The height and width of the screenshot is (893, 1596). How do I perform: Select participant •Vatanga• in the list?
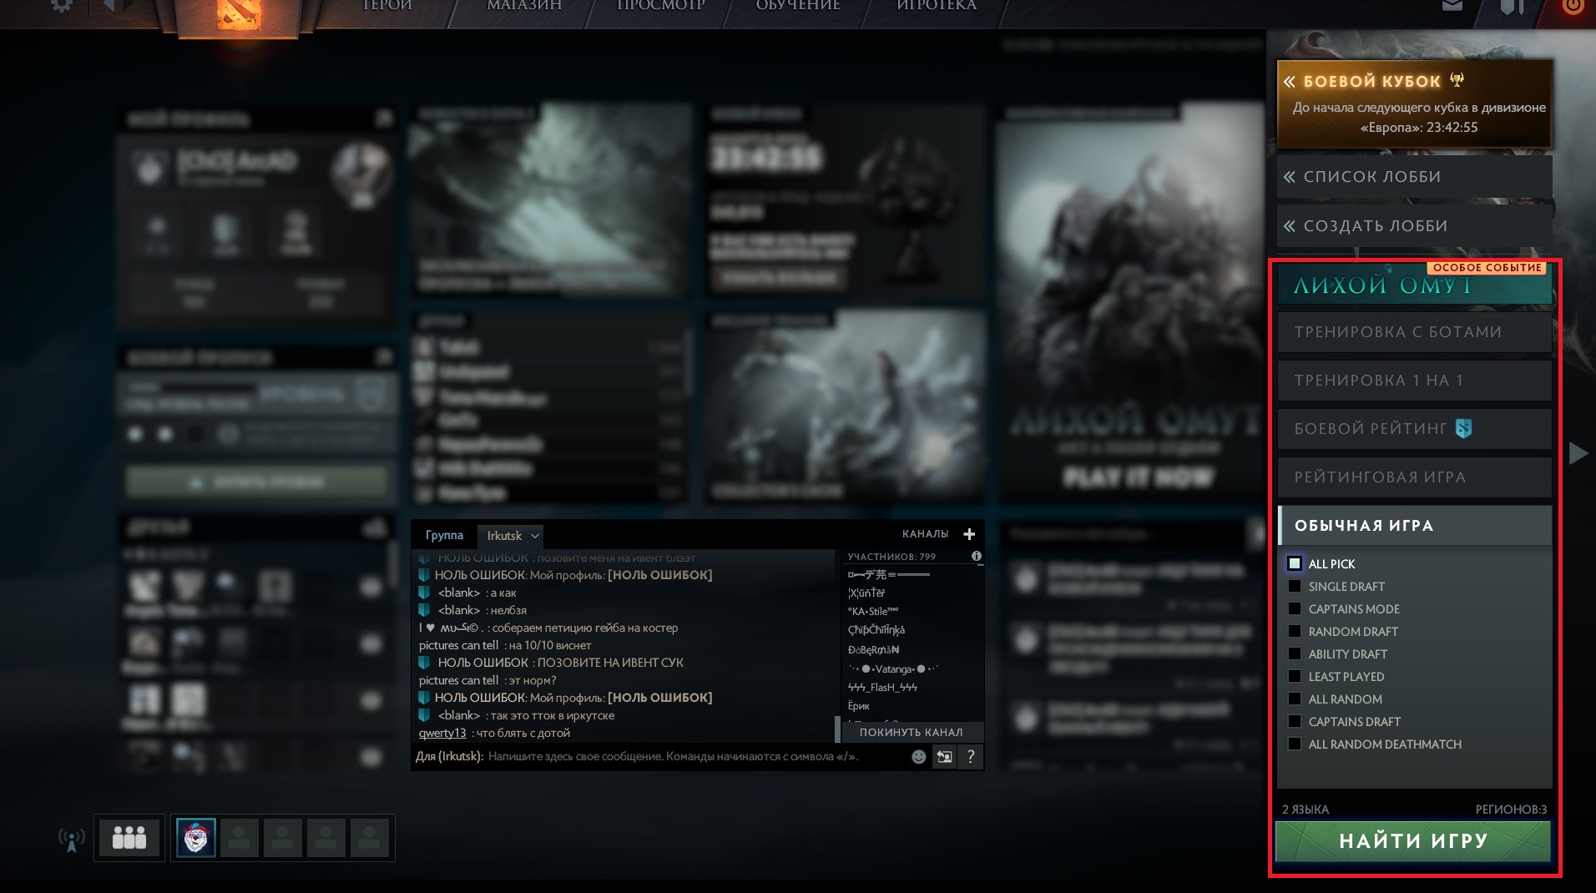click(893, 668)
